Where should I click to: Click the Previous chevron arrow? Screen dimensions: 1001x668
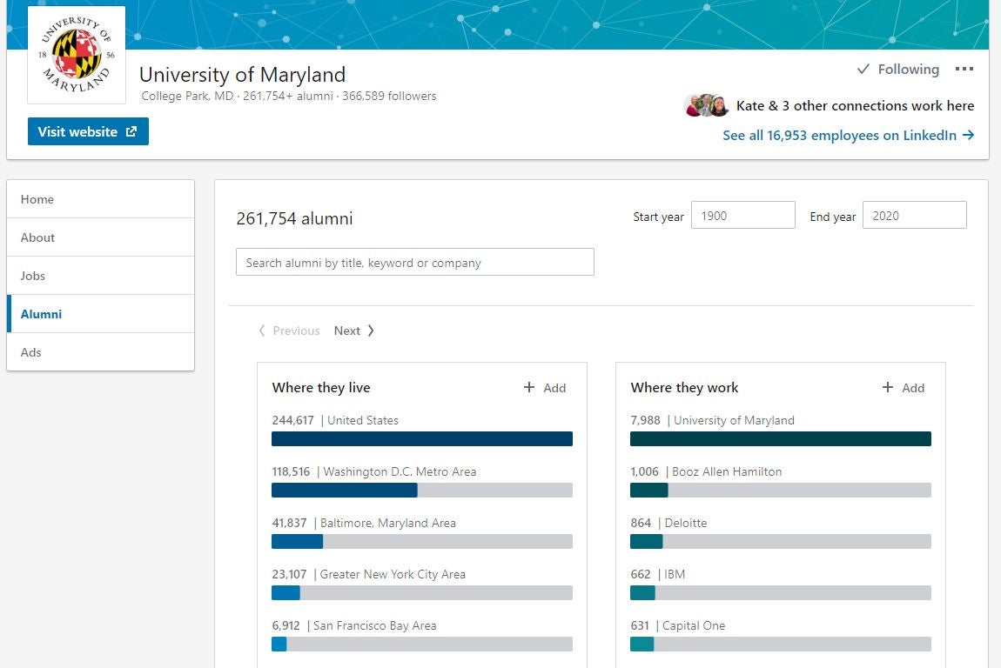261,331
